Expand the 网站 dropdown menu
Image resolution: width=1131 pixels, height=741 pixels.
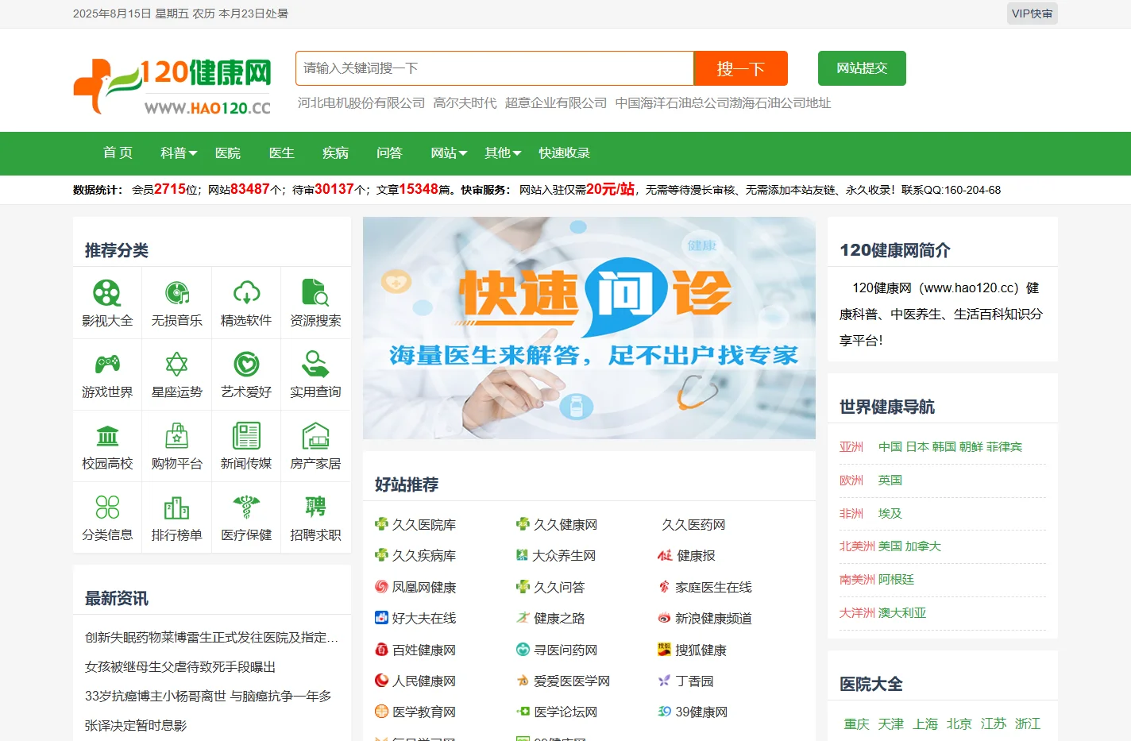(x=449, y=153)
